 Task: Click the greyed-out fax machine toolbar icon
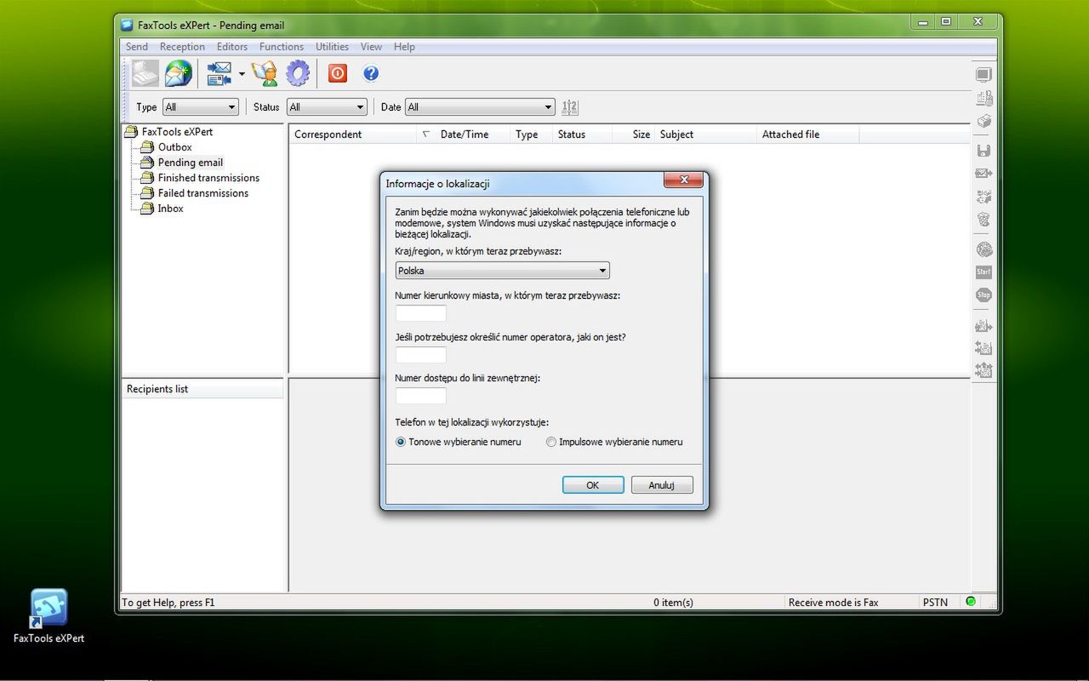pos(145,74)
